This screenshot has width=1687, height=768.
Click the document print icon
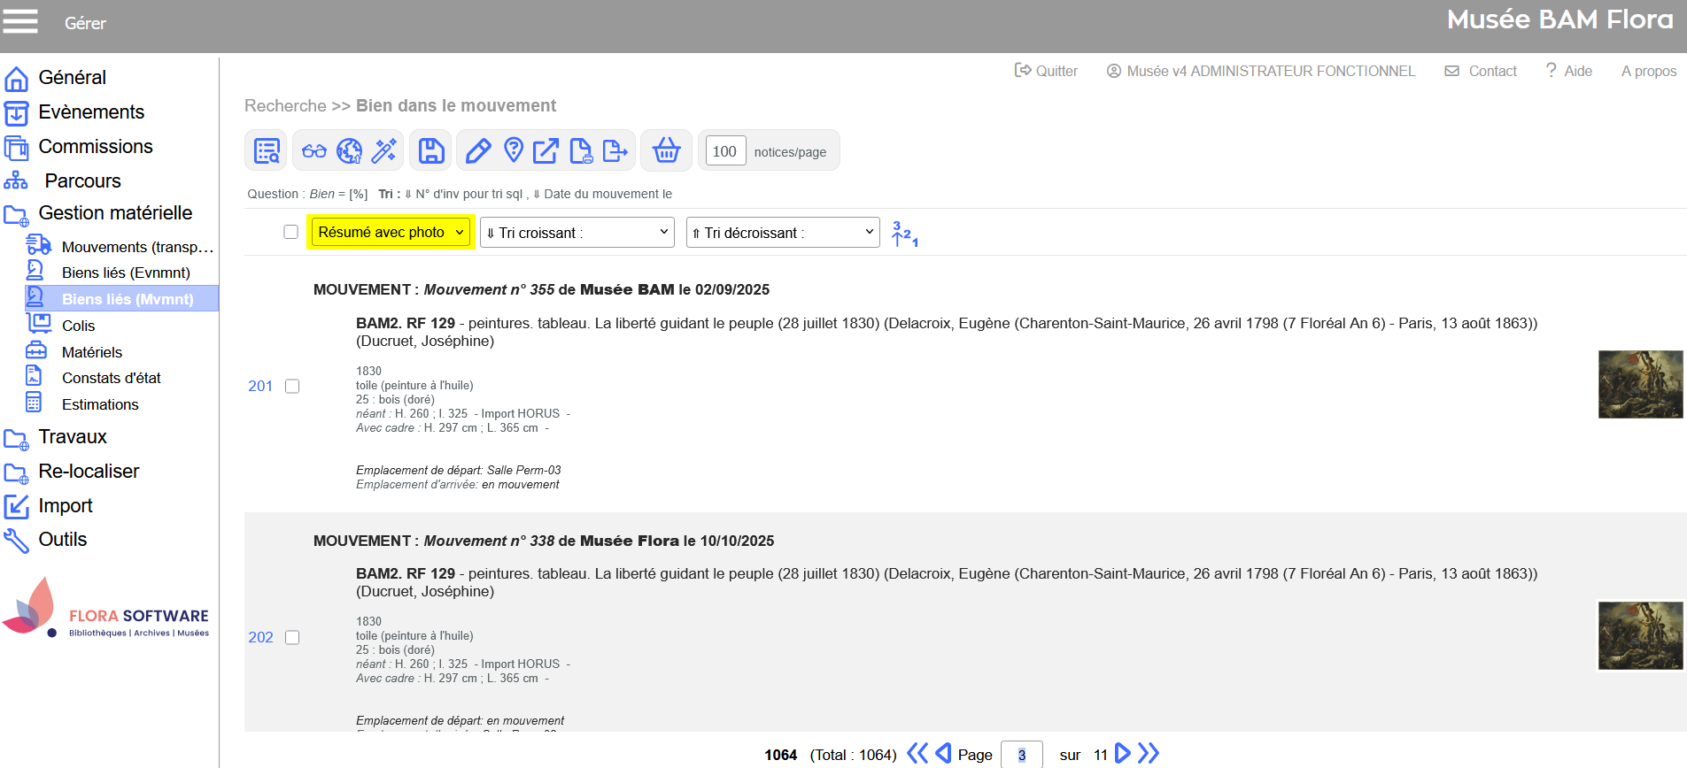pyautogui.click(x=581, y=150)
